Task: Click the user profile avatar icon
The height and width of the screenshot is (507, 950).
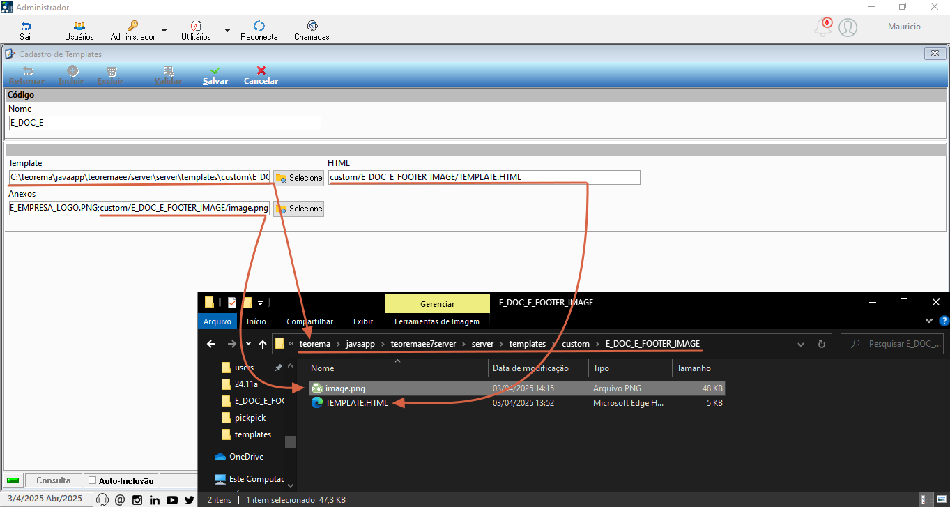Action: click(x=848, y=28)
